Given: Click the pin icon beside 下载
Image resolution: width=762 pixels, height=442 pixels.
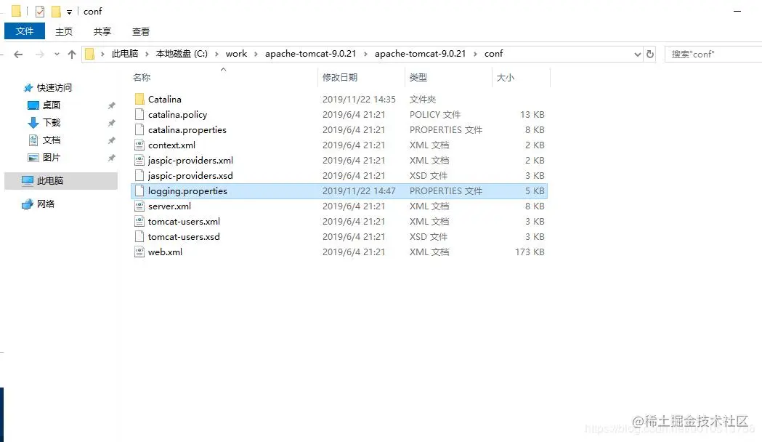Looking at the screenshot, I should (x=111, y=123).
